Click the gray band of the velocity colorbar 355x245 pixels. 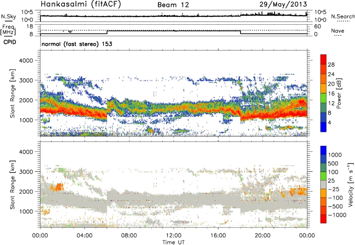pos(323,185)
